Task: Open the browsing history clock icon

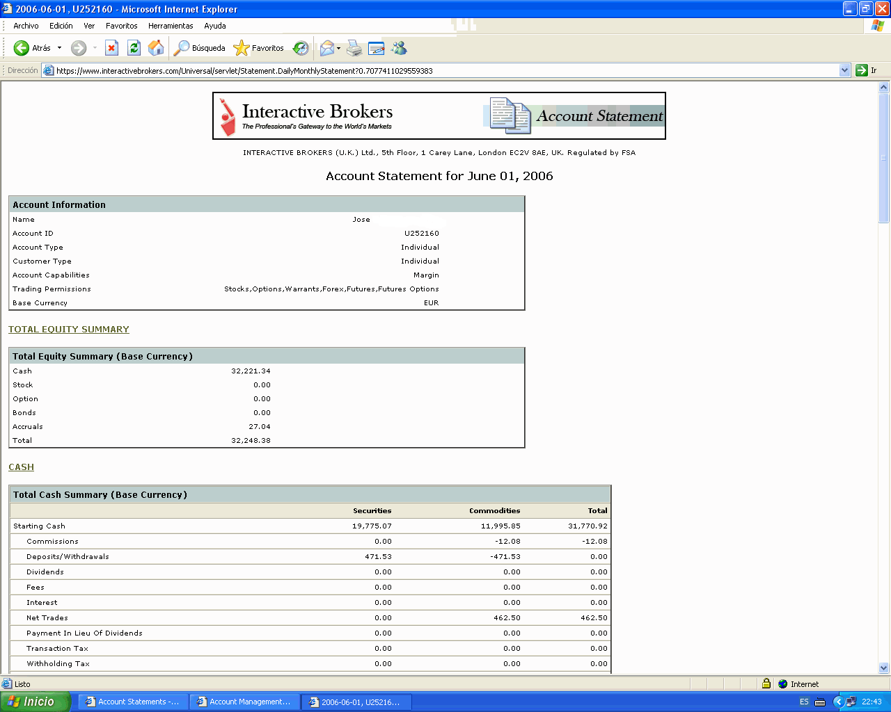Action: coord(301,48)
